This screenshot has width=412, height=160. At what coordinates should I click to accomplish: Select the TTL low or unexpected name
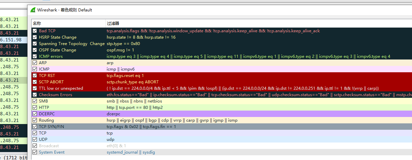[61, 88]
